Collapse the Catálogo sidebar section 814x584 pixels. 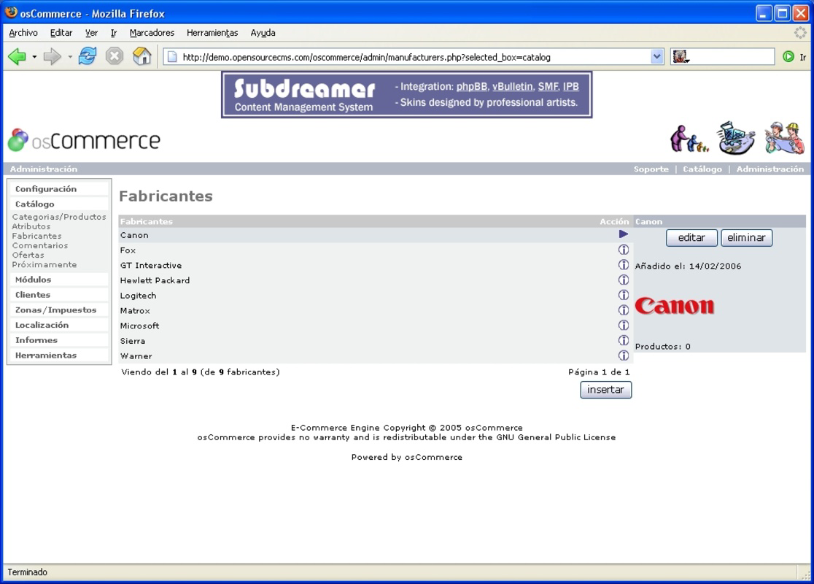coord(35,204)
